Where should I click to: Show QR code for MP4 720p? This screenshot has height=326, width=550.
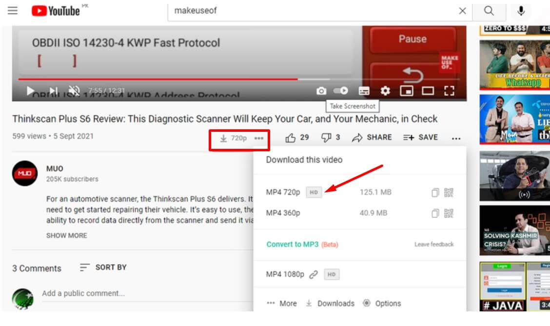(x=449, y=192)
